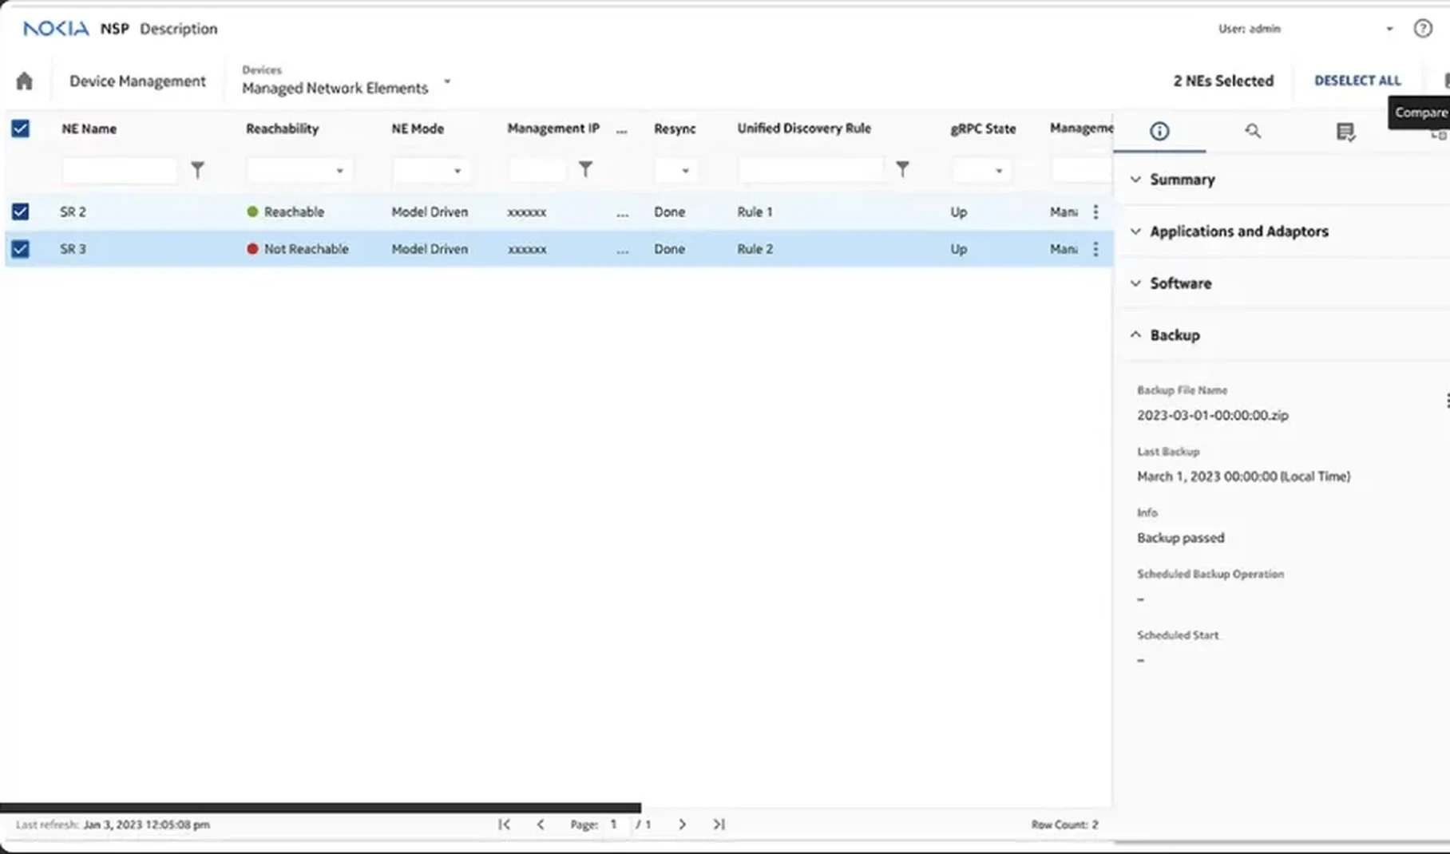This screenshot has width=1450, height=854.
Task: Uncheck the SR 3 row checkbox
Action: coord(21,249)
